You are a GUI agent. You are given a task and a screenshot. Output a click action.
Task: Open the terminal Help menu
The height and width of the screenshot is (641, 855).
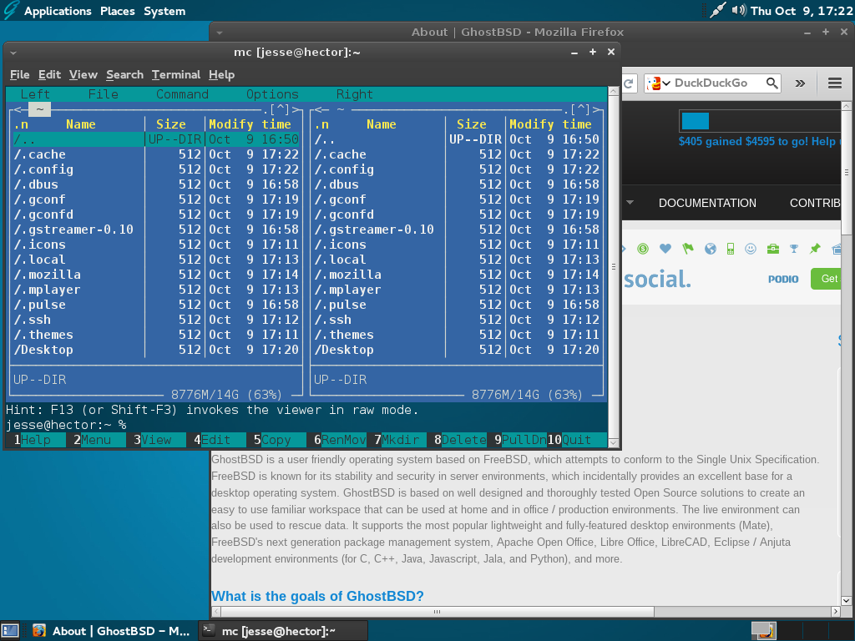[221, 74]
